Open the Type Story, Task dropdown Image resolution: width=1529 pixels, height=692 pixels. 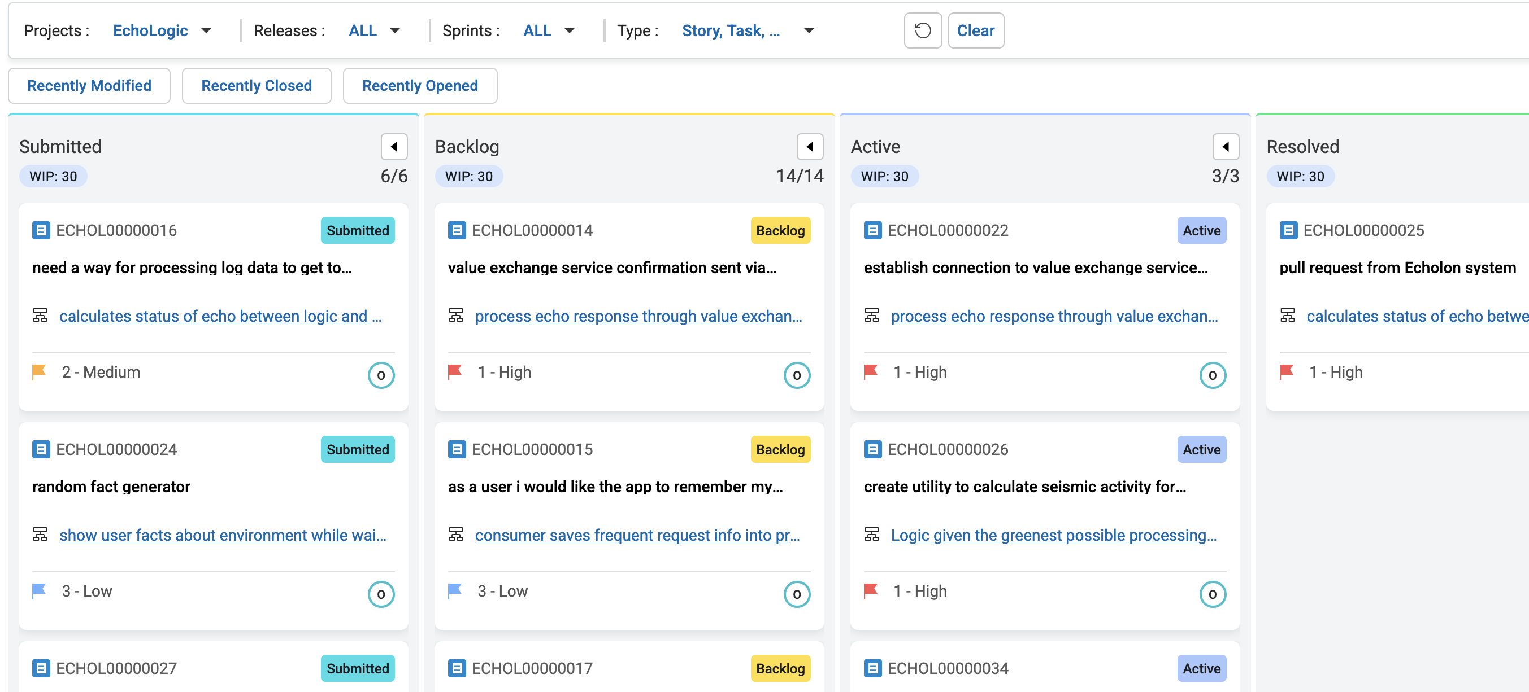coord(748,30)
